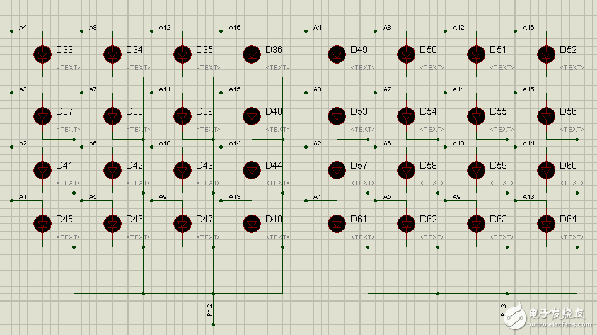Select the D49 LED component
Viewport: 597px width, 335px height.
pyautogui.click(x=337, y=54)
